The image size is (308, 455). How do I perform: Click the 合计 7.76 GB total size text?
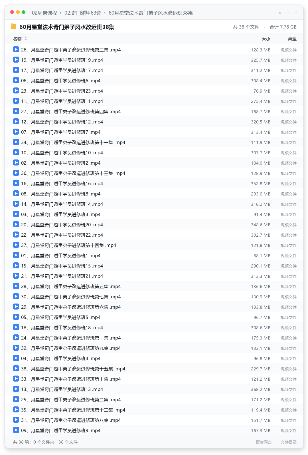click(283, 27)
